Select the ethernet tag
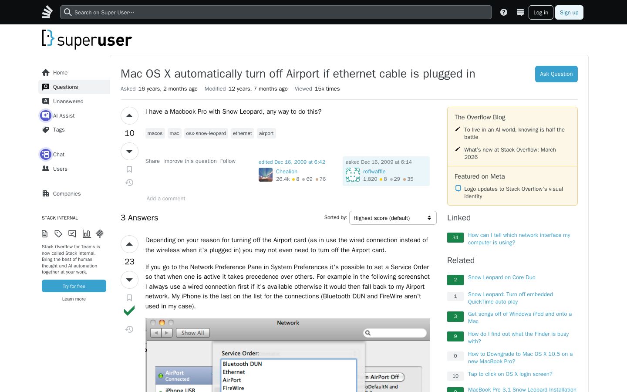627x392 pixels. 243,133
